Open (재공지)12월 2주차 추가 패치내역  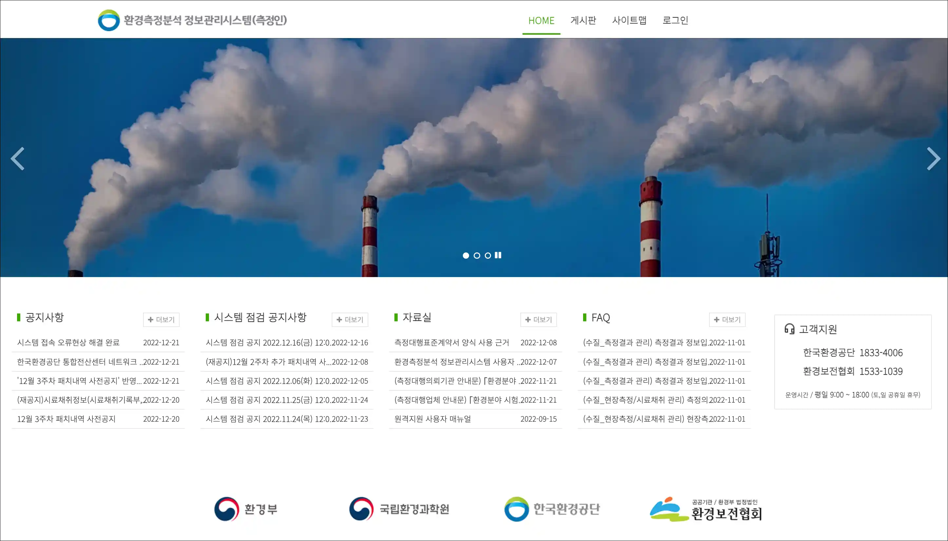[x=268, y=362]
